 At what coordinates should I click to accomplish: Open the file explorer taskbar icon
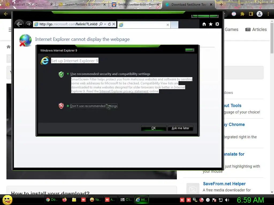tap(74, 200)
